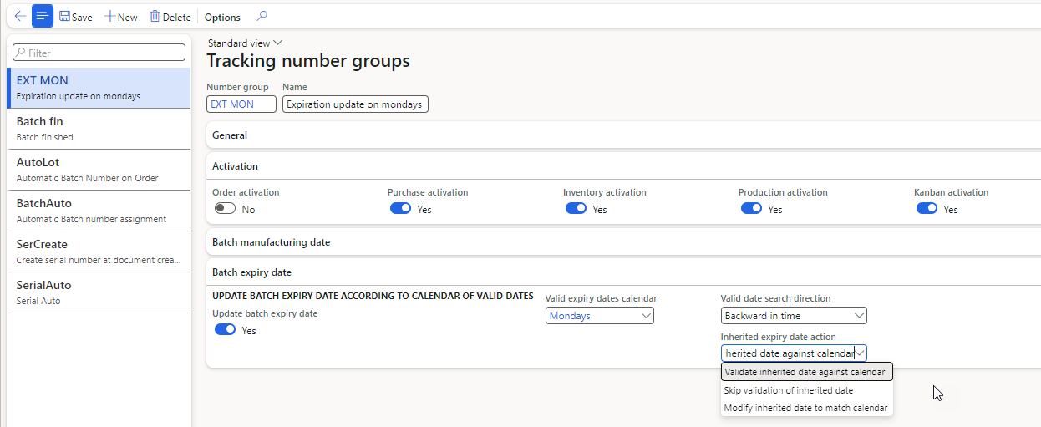Disable the Purchase activation toggle

(x=400, y=209)
